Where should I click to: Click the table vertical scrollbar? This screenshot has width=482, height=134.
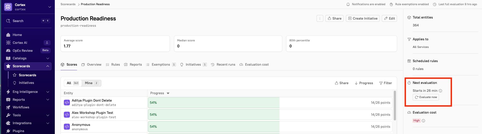click(395, 106)
